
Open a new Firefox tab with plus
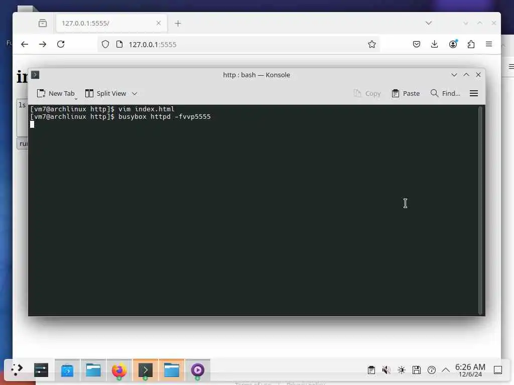[178, 23]
